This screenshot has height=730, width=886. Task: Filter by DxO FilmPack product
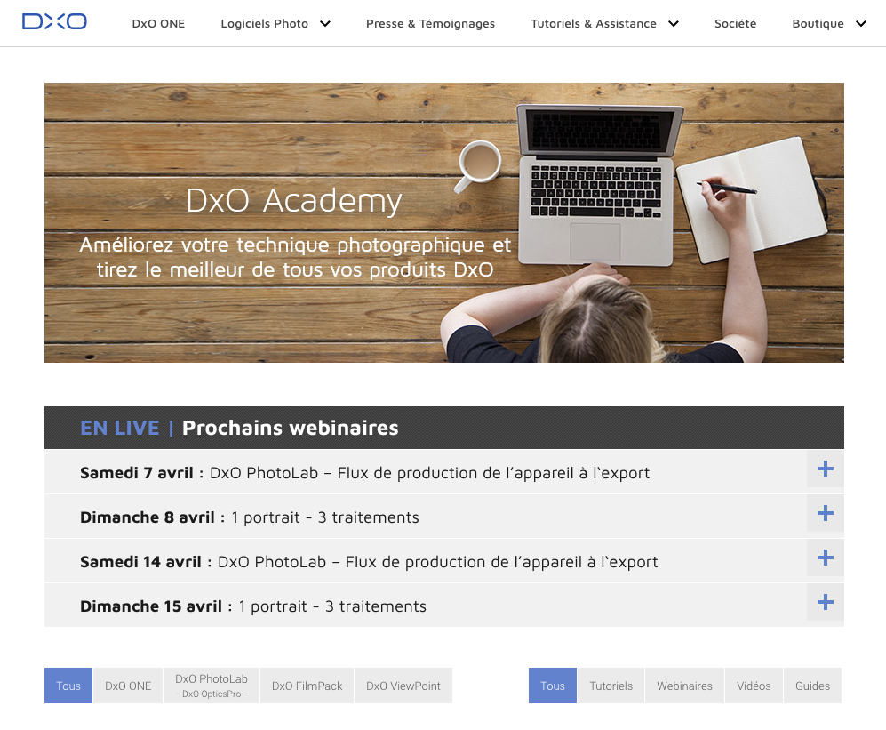(307, 686)
